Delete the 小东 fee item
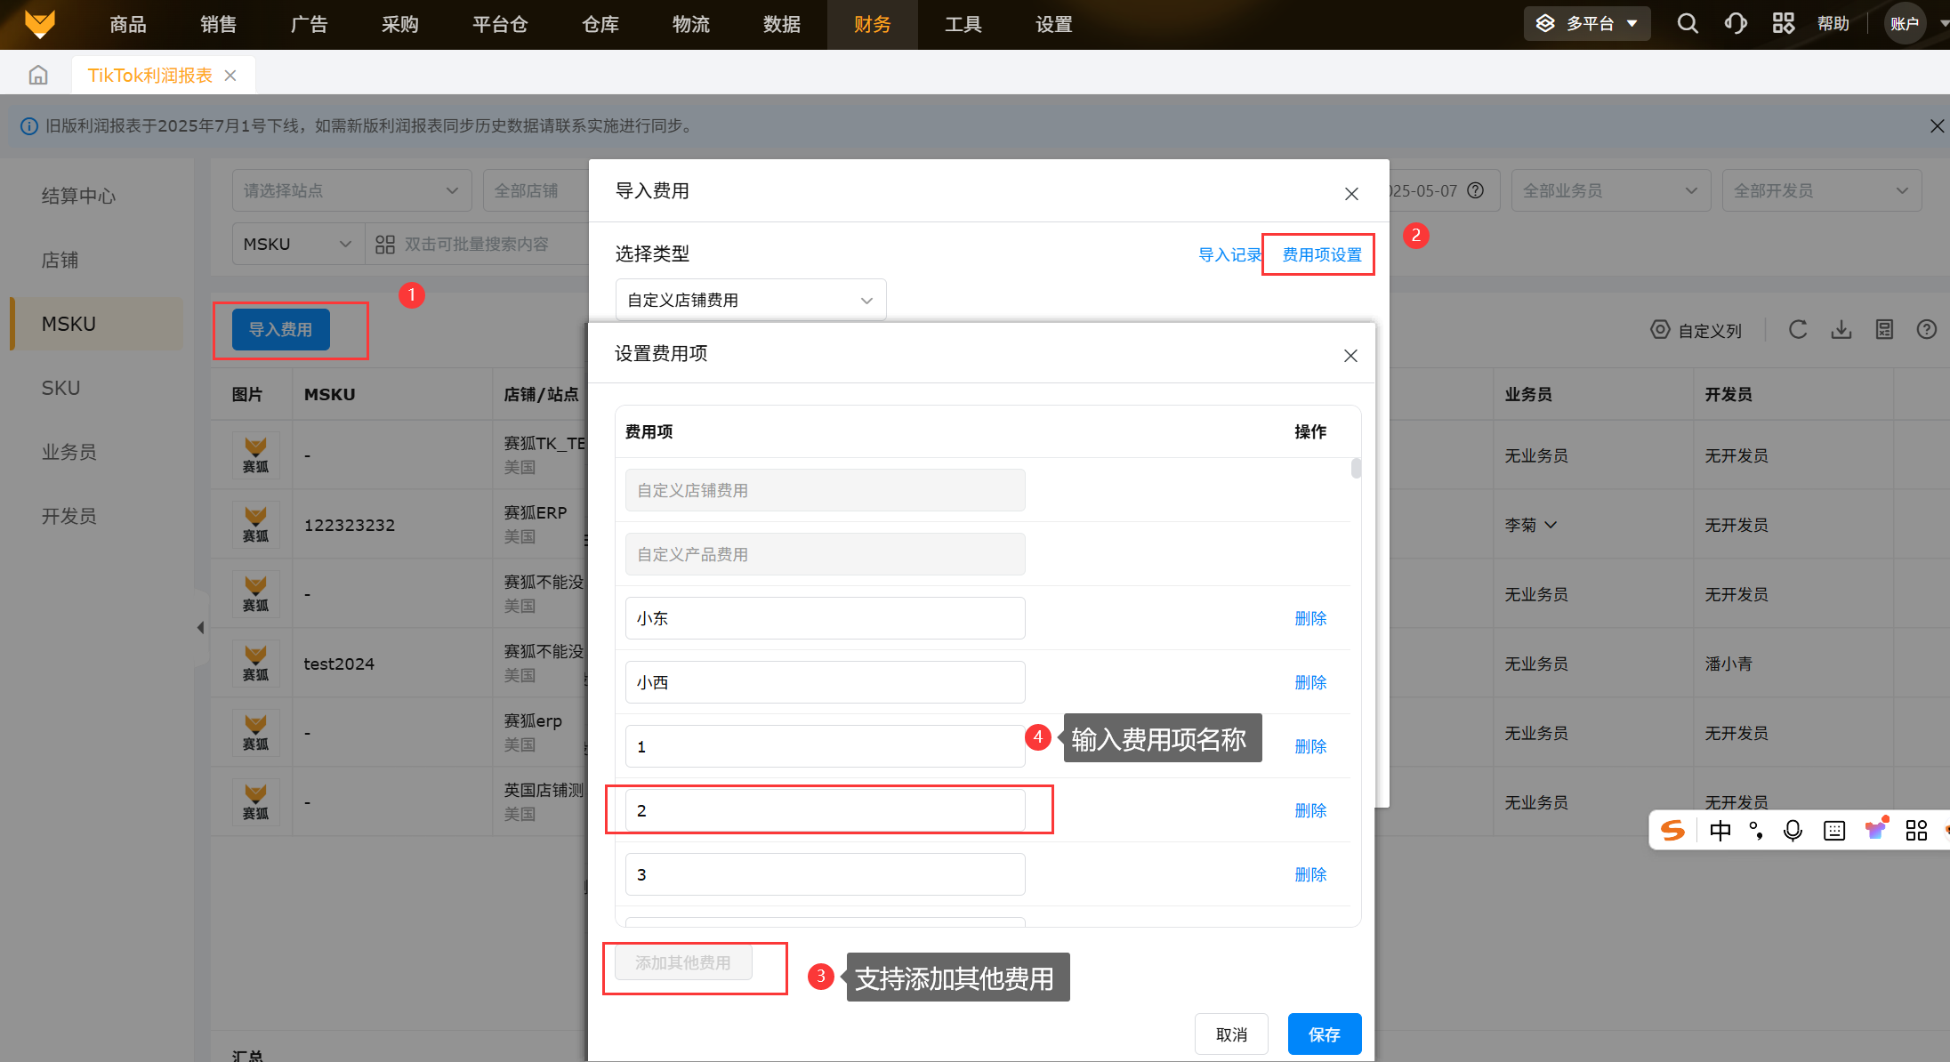The image size is (1950, 1062). [1310, 618]
